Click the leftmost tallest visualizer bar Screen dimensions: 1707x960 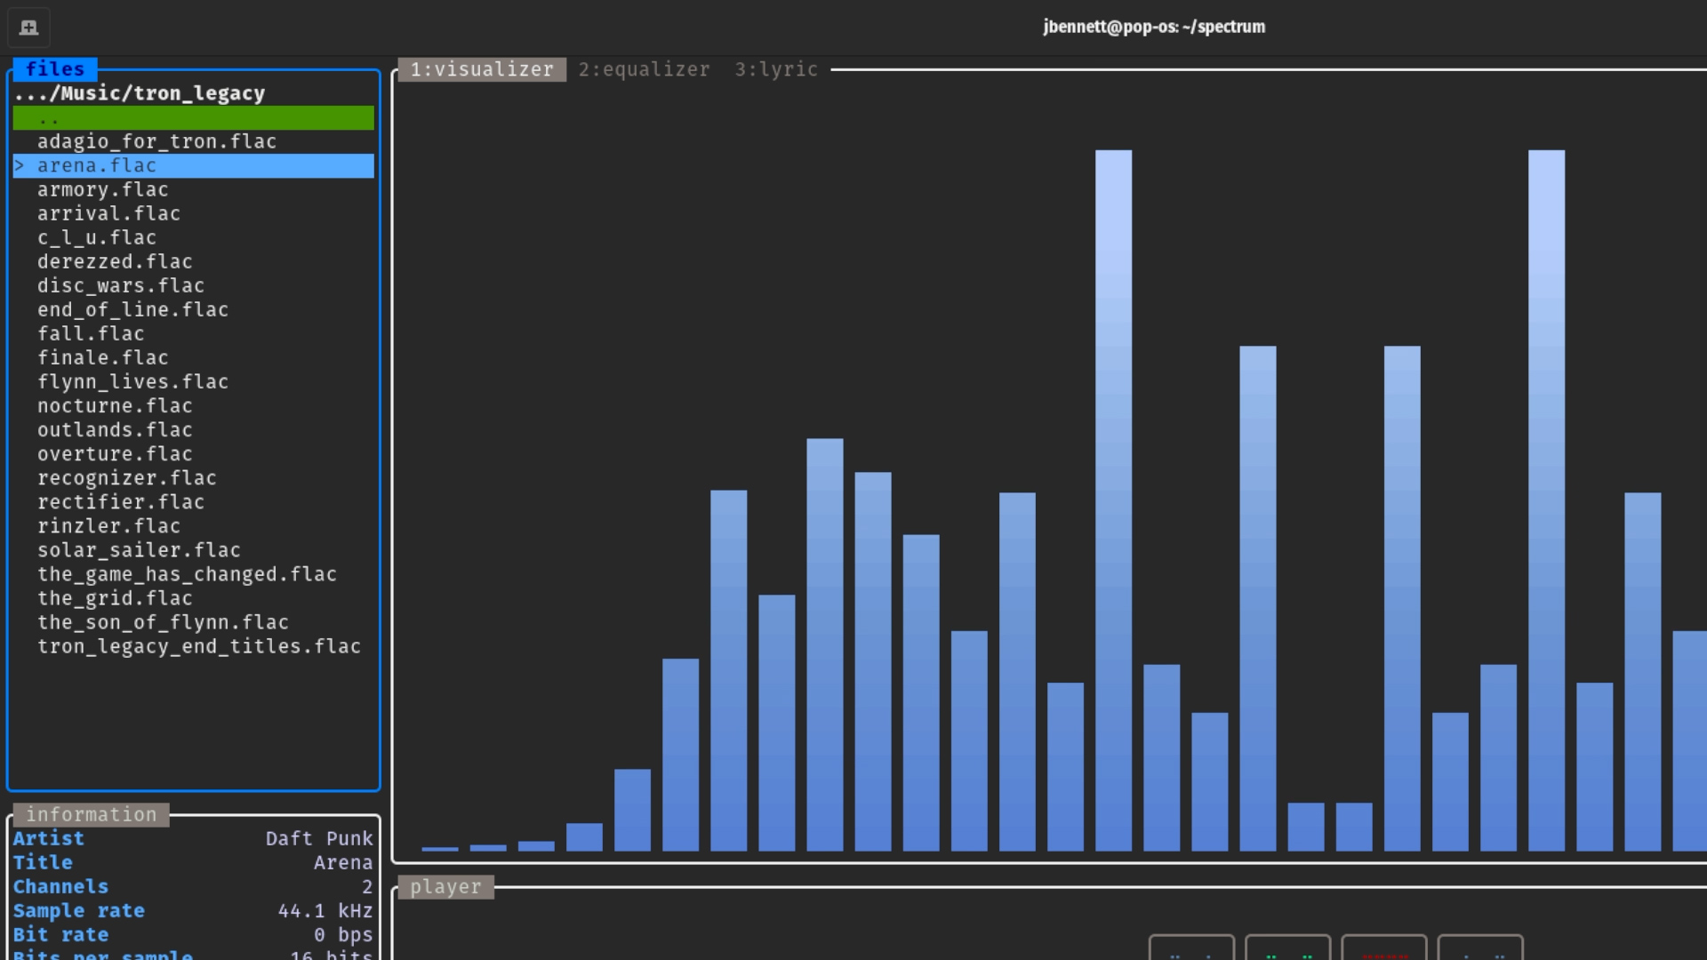(1113, 498)
